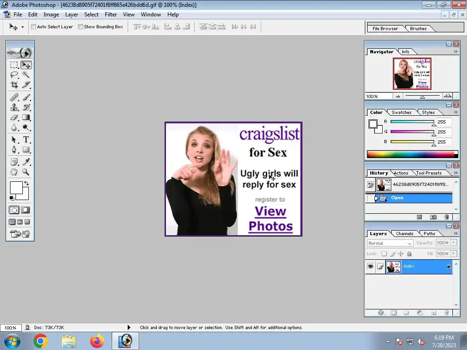
Task: Switch to the Swatches tab
Action: coord(401,112)
